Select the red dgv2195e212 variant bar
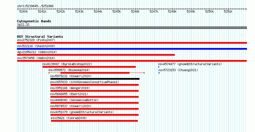 click(x=96, y=55)
